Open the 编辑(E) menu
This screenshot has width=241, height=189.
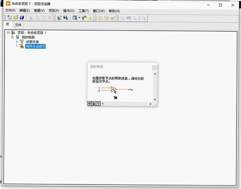pos(25,10)
